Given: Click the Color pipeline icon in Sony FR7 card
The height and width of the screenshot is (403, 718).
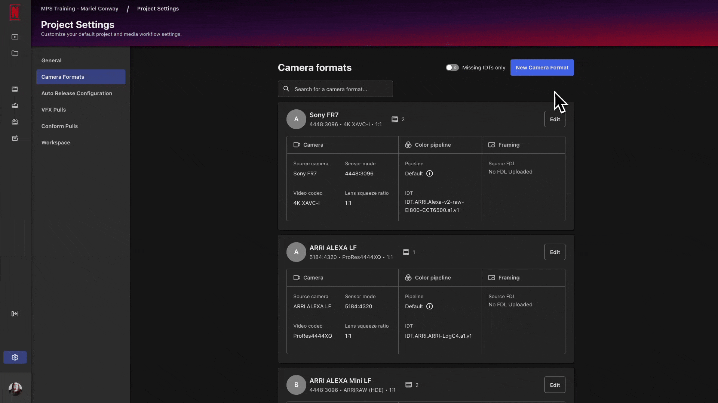Looking at the screenshot, I should pyautogui.click(x=408, y=145).
